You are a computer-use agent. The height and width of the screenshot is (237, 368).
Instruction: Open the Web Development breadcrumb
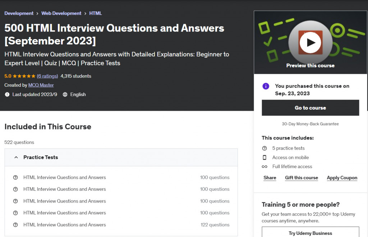[61, 13]
